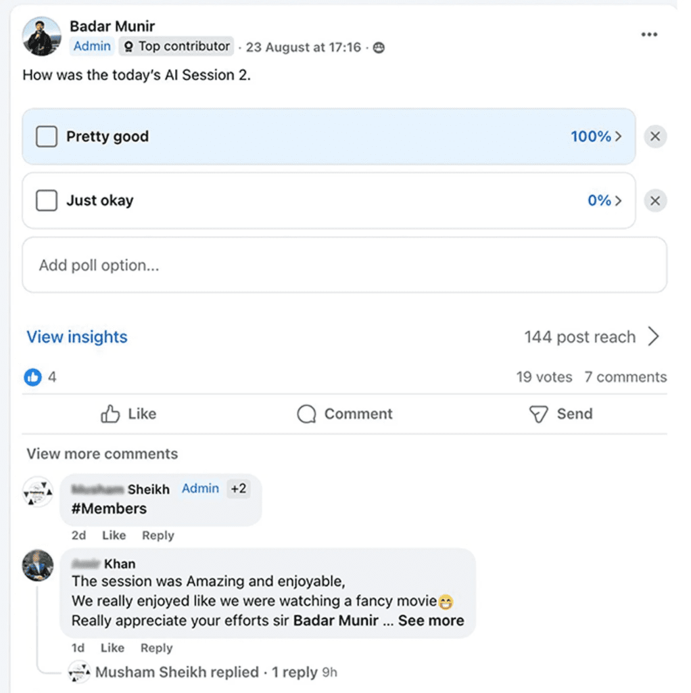Click the Send icon on the post

[x=538, y=414]
